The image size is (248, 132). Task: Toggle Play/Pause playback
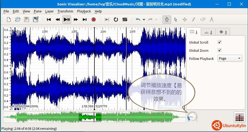tap(67, 20)
